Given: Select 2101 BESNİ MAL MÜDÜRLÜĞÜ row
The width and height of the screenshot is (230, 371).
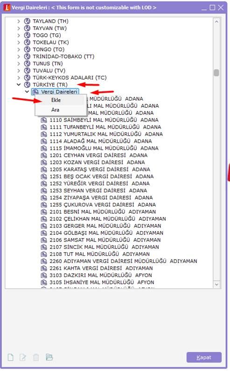Looking at the screenshot, I should pos(103,212).
